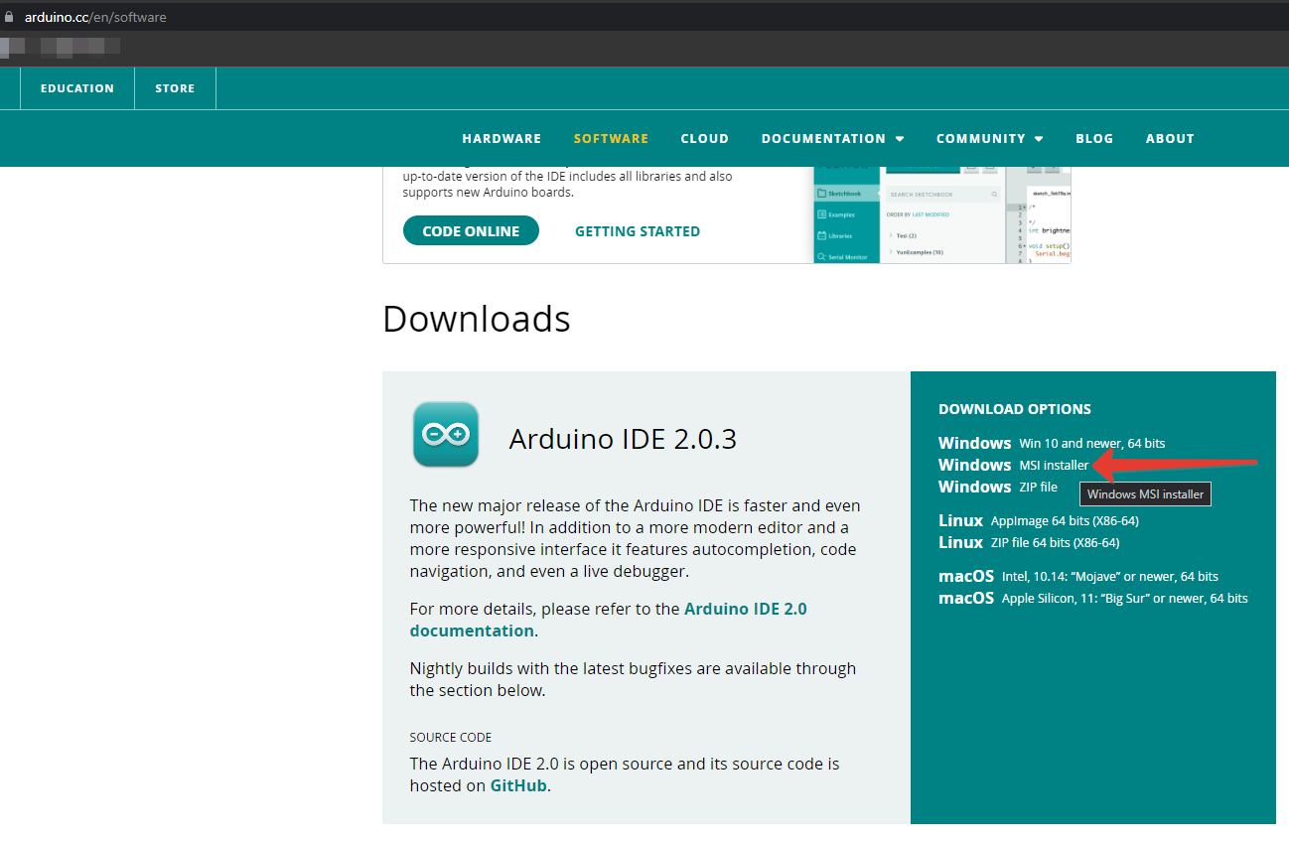Download macOS Apple Silicon build

coord(1093,598)
